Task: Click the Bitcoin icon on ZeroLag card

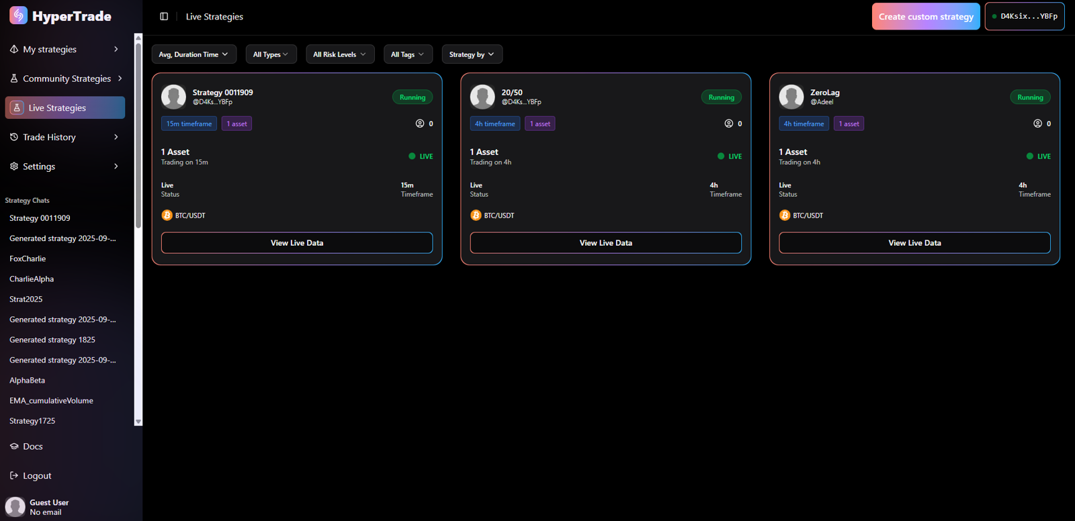Action: [x=784, y=216]
